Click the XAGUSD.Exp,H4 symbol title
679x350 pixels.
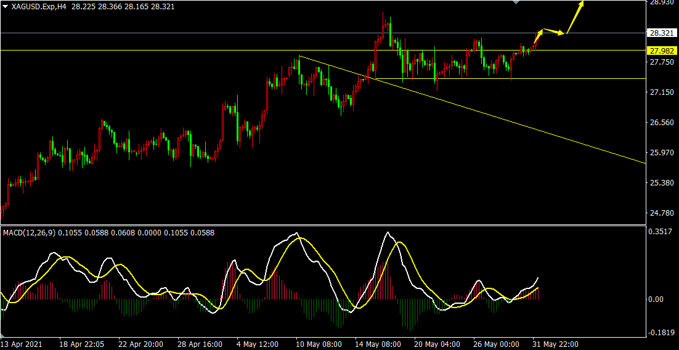39,6
